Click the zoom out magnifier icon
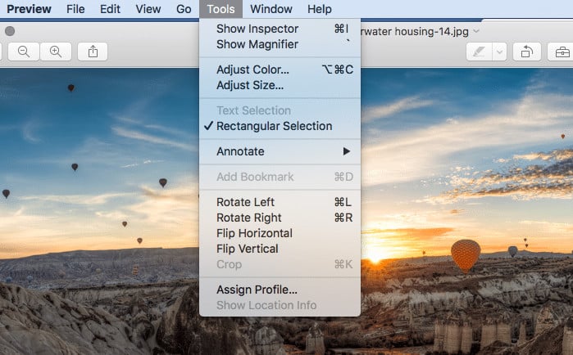Image resolution: width=573 pixels, height=355 pixels. point(24,52)
